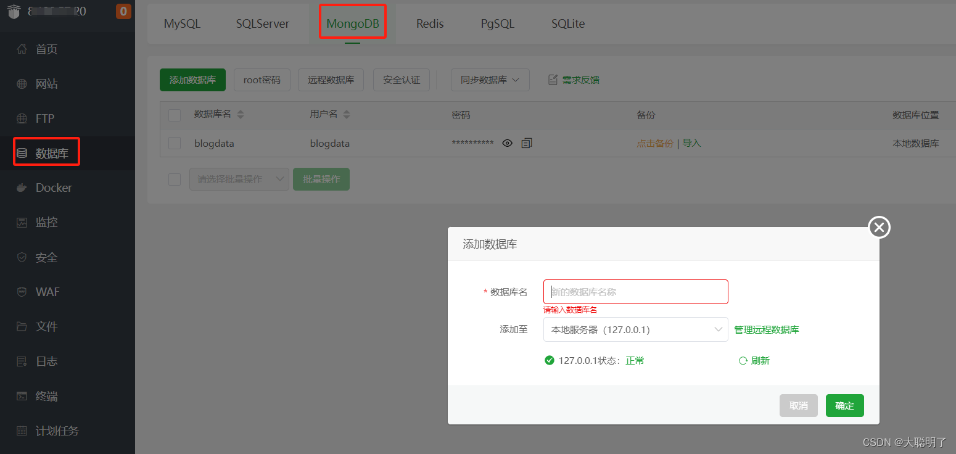Tick the checkbox for blogdata row
This screenshot has width=956, height=454.
click(175, 143)
